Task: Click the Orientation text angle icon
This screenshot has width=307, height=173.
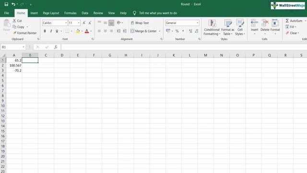Action: (x=118, y=23)
